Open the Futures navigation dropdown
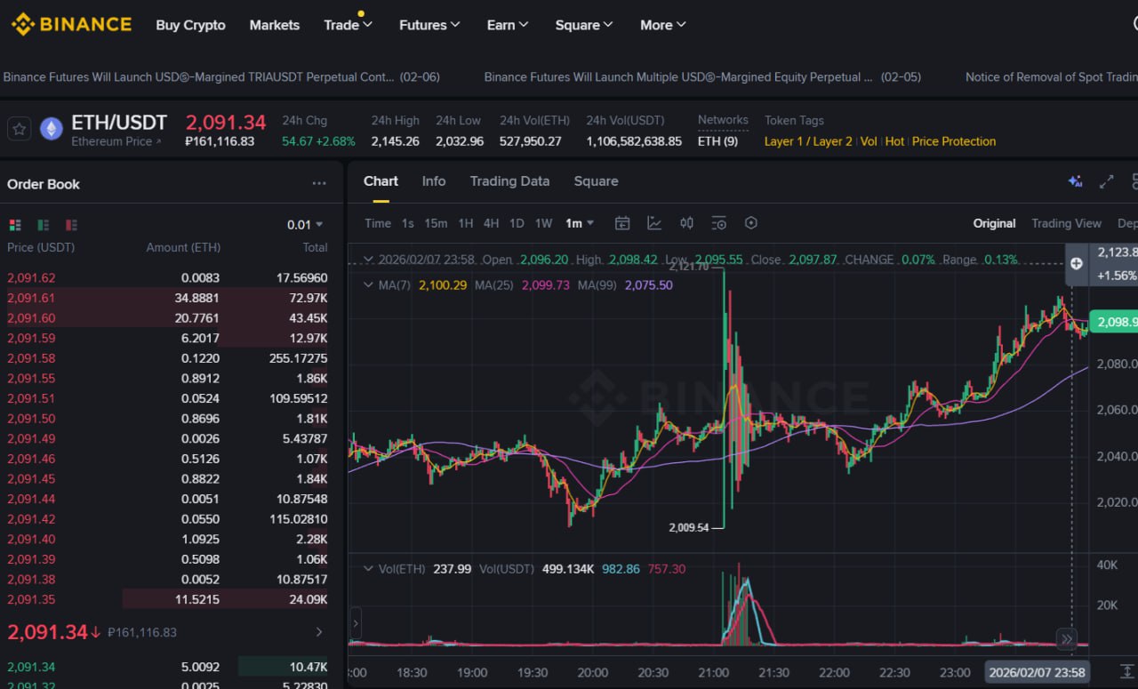Viewport: 1138px width, 689px height. point(429,25)
